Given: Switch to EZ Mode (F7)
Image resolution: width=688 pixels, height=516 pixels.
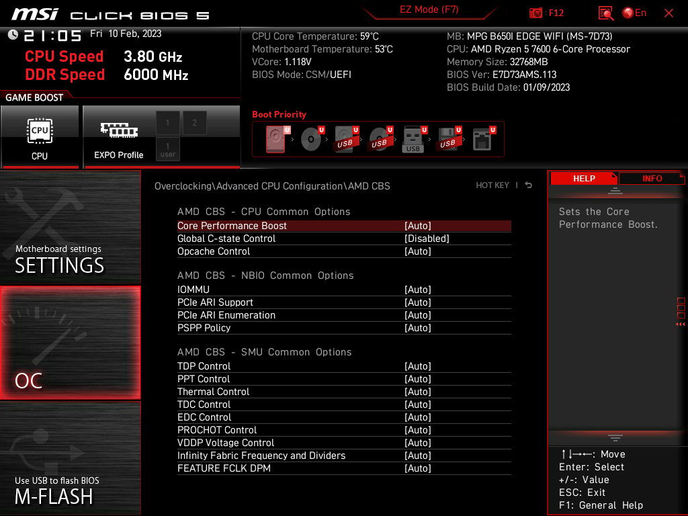Looking at the screenshot, I should click(x=429, y=9).
